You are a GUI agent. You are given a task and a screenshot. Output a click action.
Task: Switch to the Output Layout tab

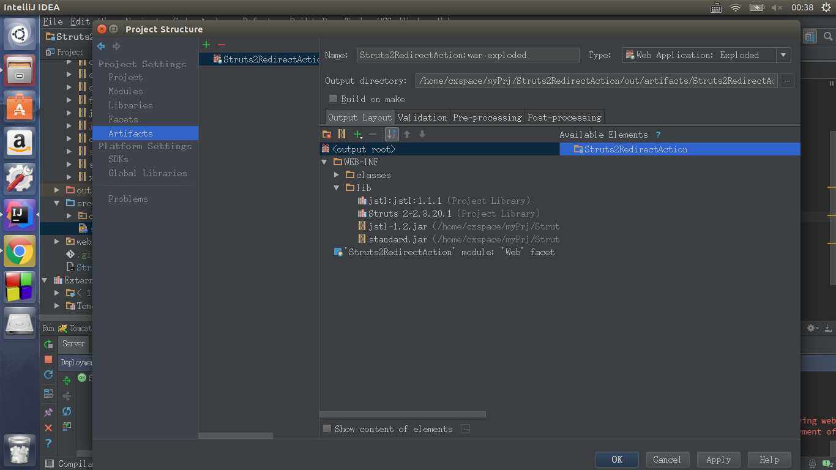point(360,117)
